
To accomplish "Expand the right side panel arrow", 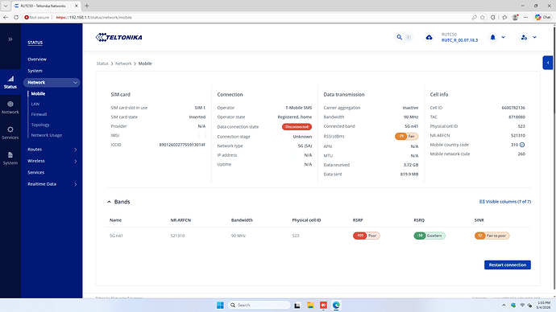I will 548,63.
